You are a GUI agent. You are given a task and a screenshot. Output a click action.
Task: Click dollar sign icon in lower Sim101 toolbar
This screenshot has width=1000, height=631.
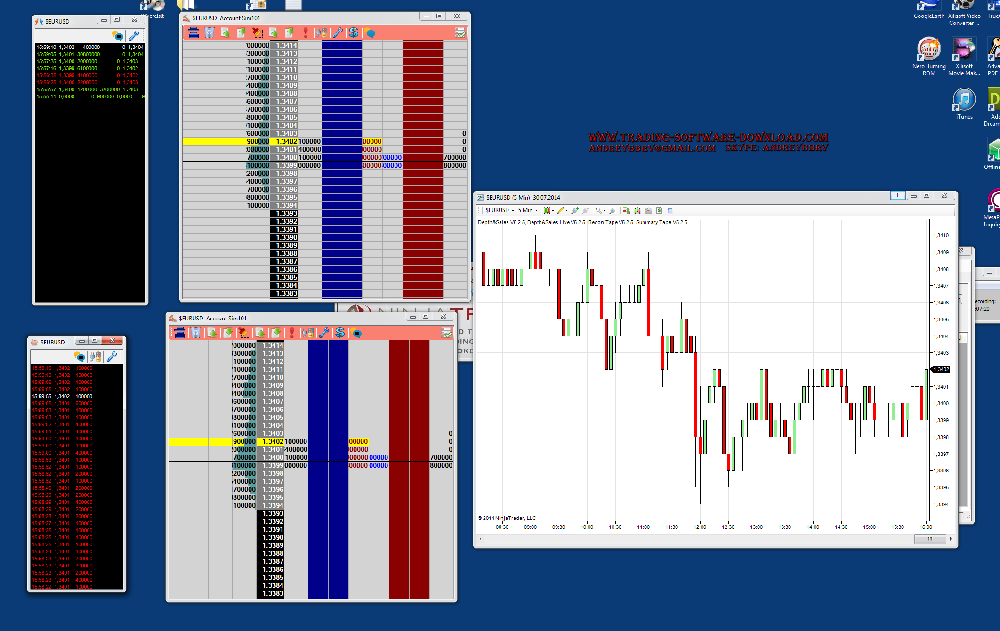point(339,333)
